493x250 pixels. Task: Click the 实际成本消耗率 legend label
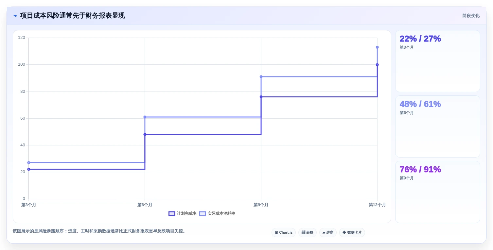(221, 214)
